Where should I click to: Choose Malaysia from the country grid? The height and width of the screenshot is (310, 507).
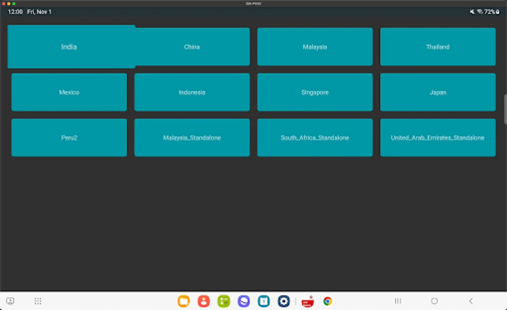315,47
